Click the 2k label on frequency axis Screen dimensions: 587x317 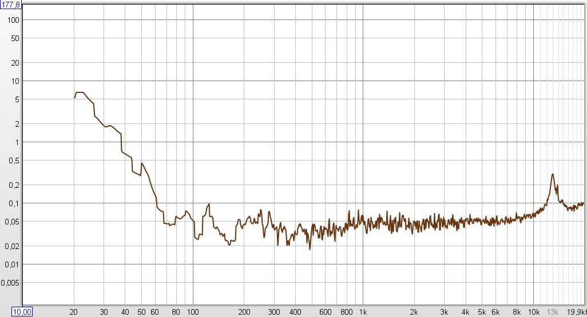click(x=414, y=312)
